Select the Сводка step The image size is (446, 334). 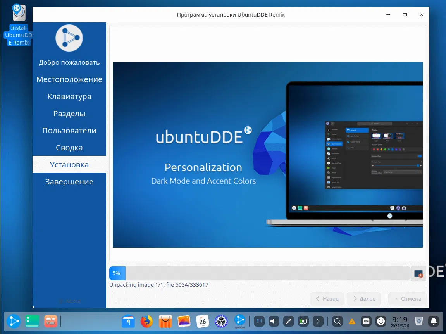point(69,148)
